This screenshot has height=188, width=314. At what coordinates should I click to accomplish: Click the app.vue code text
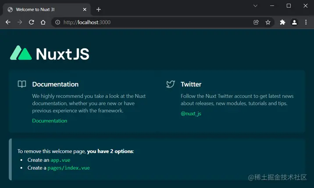pos(60,160)
